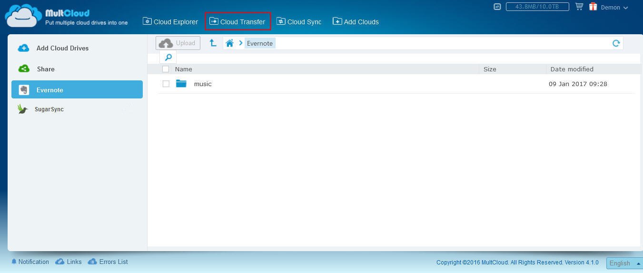Click the date 09 Jan 2017 09:28
The image size is (643, 273).
[x=578, y=84]
